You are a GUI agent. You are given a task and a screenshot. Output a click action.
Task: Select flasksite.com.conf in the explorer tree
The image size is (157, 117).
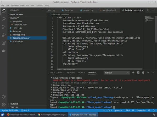[x=27, y=38]
